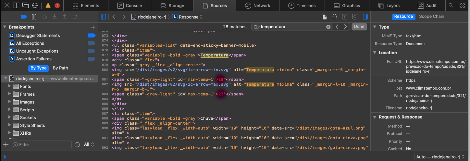Click the Step Over debugger button
Screen dimensions: 470x161
[x=44, y=17]
